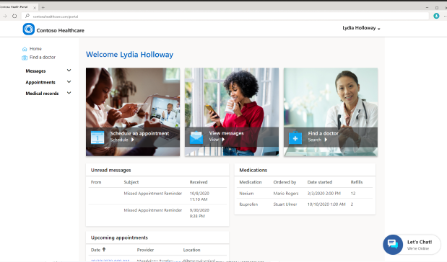Expand the Messages section chevron
This screenshot has height=262, width=447.
coord(69,71)
